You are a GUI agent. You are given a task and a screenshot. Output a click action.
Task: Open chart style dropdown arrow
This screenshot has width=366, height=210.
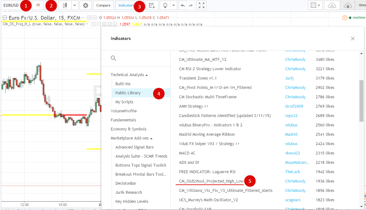(75, 5)
